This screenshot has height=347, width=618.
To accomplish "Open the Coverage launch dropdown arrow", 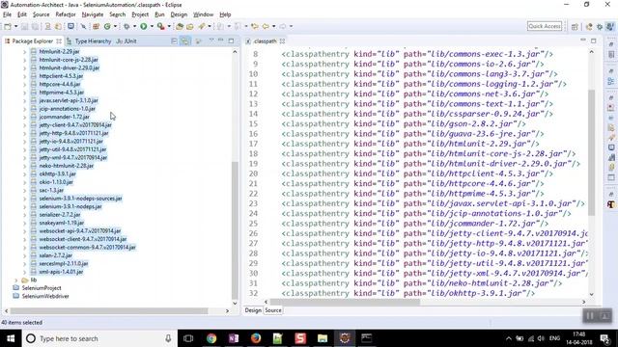I will pyautogui.click(x=115, y=26).
